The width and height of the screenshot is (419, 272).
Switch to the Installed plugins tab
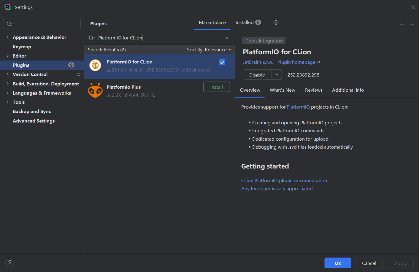[248, 23]
